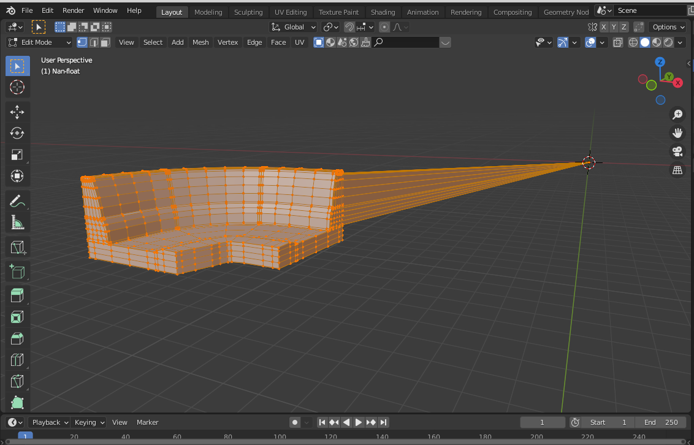The width and height of the screenshot is (694, 445).
Task: Switch to Face select mode
Action: (x=105, y=42)
